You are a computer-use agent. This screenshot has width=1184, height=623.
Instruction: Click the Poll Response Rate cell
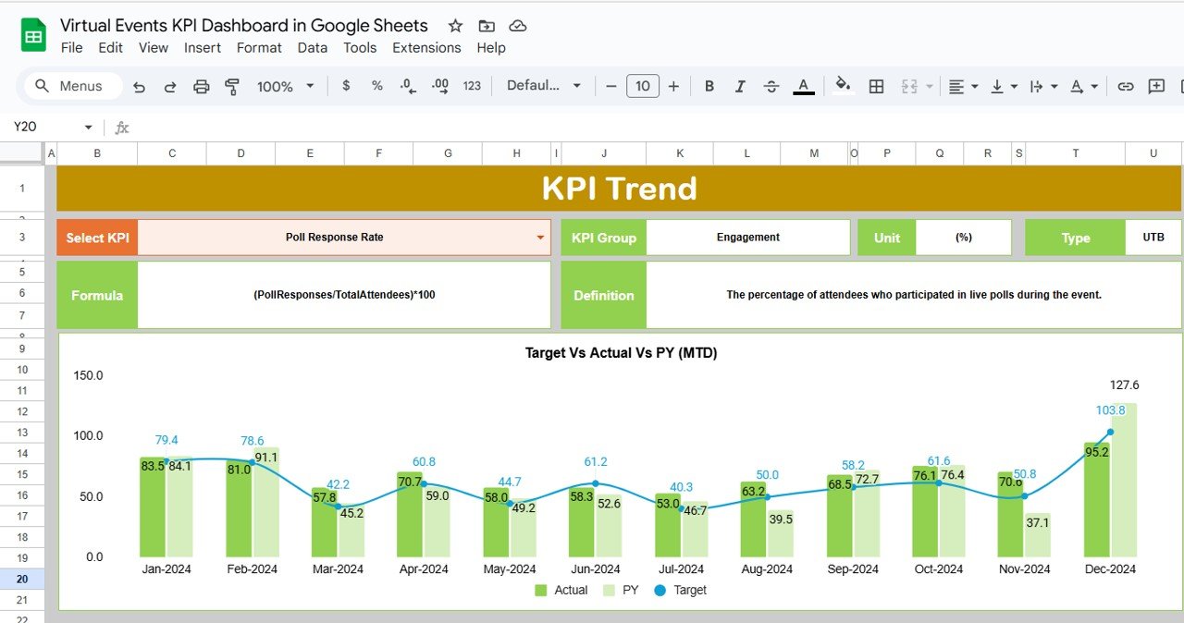click(x=343, y=238)
